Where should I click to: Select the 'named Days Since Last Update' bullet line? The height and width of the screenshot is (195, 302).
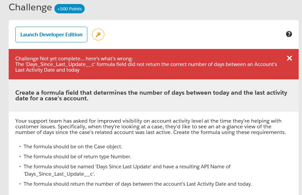coord(127,166)
